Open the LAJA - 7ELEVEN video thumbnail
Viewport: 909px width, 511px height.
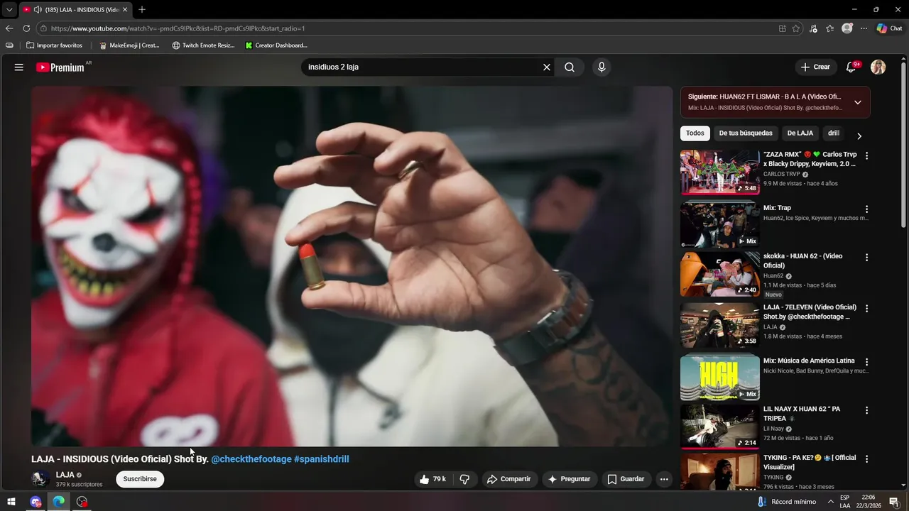coord(720,325)
